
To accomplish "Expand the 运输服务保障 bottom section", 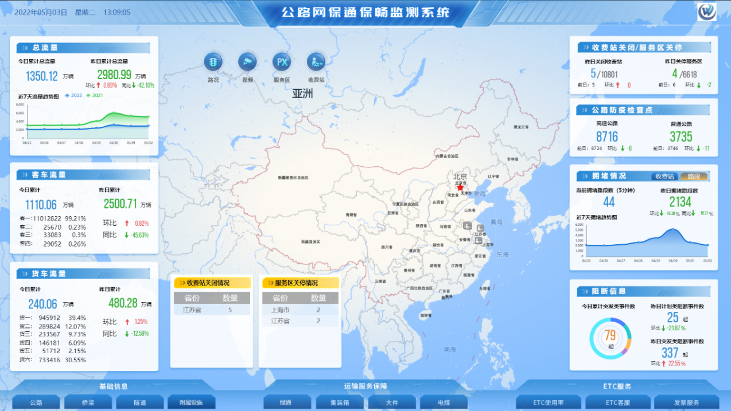I will pos(365,386).
